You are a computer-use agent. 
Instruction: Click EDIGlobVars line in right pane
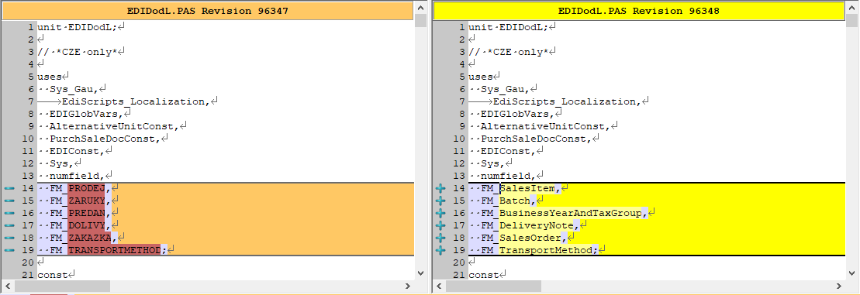point(518,114)
